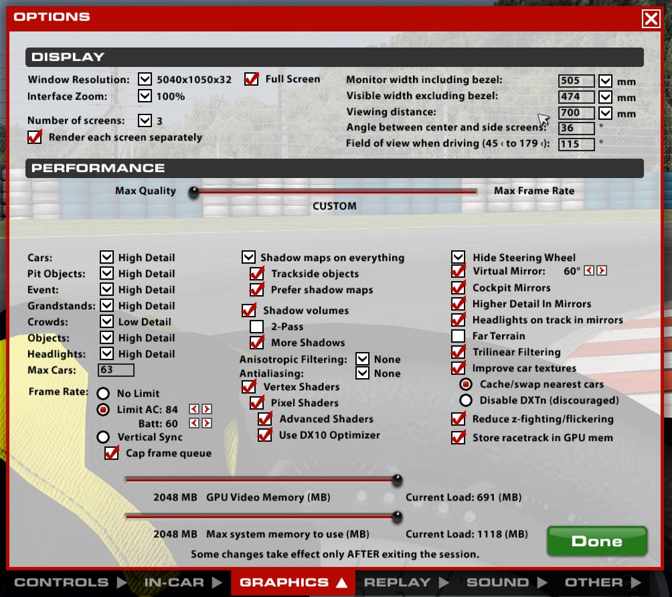The height and width of the screenshot is (597, 672).
Task: Open Cars detail level dropdown
Action: point(106,257)
